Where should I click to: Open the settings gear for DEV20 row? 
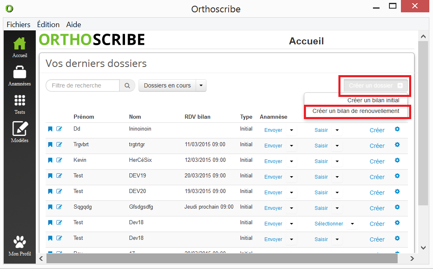[x=397, y=191]
